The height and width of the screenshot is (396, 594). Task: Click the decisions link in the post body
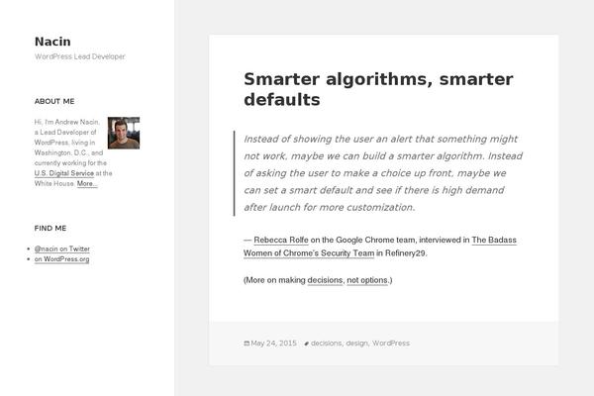(x=325, y=280)
